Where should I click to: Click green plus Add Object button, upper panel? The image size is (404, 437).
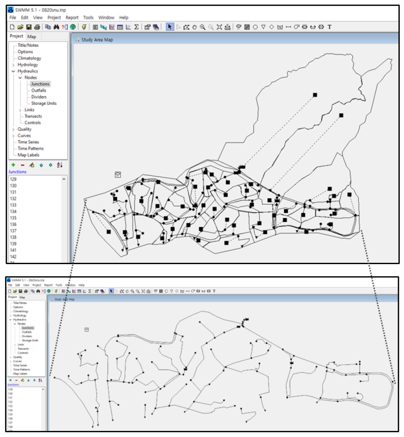point(13,165)
